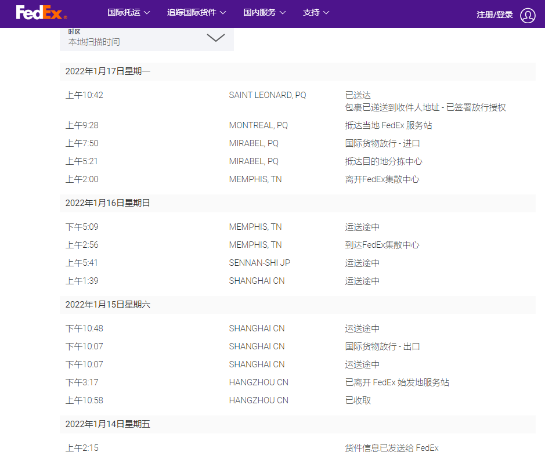Screen dimensions: 545x459
Task: Expand chevron next to 国际托运
Action: [147, 13]
